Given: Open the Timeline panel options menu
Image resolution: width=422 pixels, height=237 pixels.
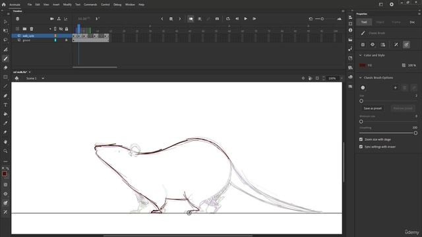Looking at the screenshot, I should (343, 11).
